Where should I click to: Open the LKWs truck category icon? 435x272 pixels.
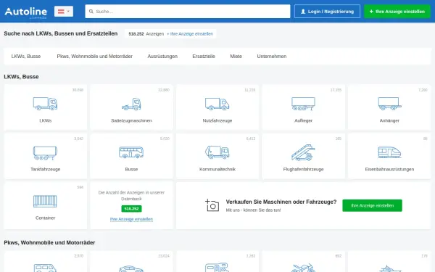click(x=45, y=104)
